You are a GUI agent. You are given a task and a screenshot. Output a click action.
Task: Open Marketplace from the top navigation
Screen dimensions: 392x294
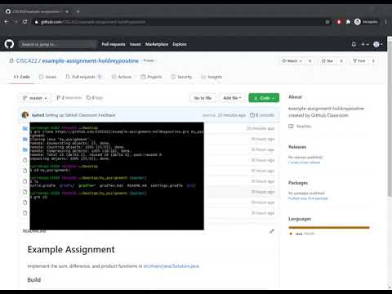[157, 44]
